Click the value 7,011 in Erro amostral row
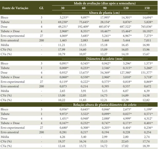The width and height of the screenshot is (158, 149). pos(147,40)
